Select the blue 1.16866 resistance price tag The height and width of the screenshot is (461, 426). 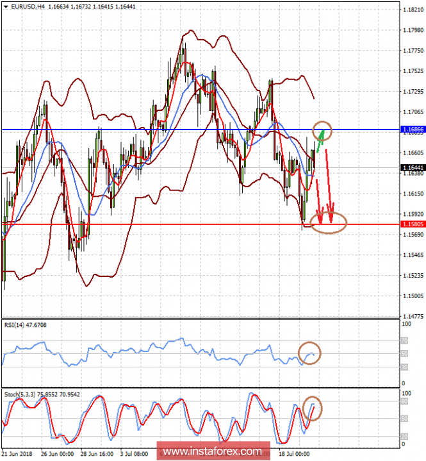(411, 130)
